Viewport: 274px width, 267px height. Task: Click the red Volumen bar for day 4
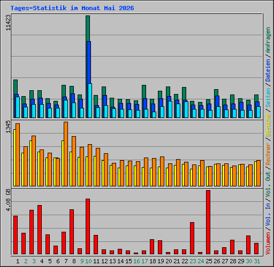40,230
